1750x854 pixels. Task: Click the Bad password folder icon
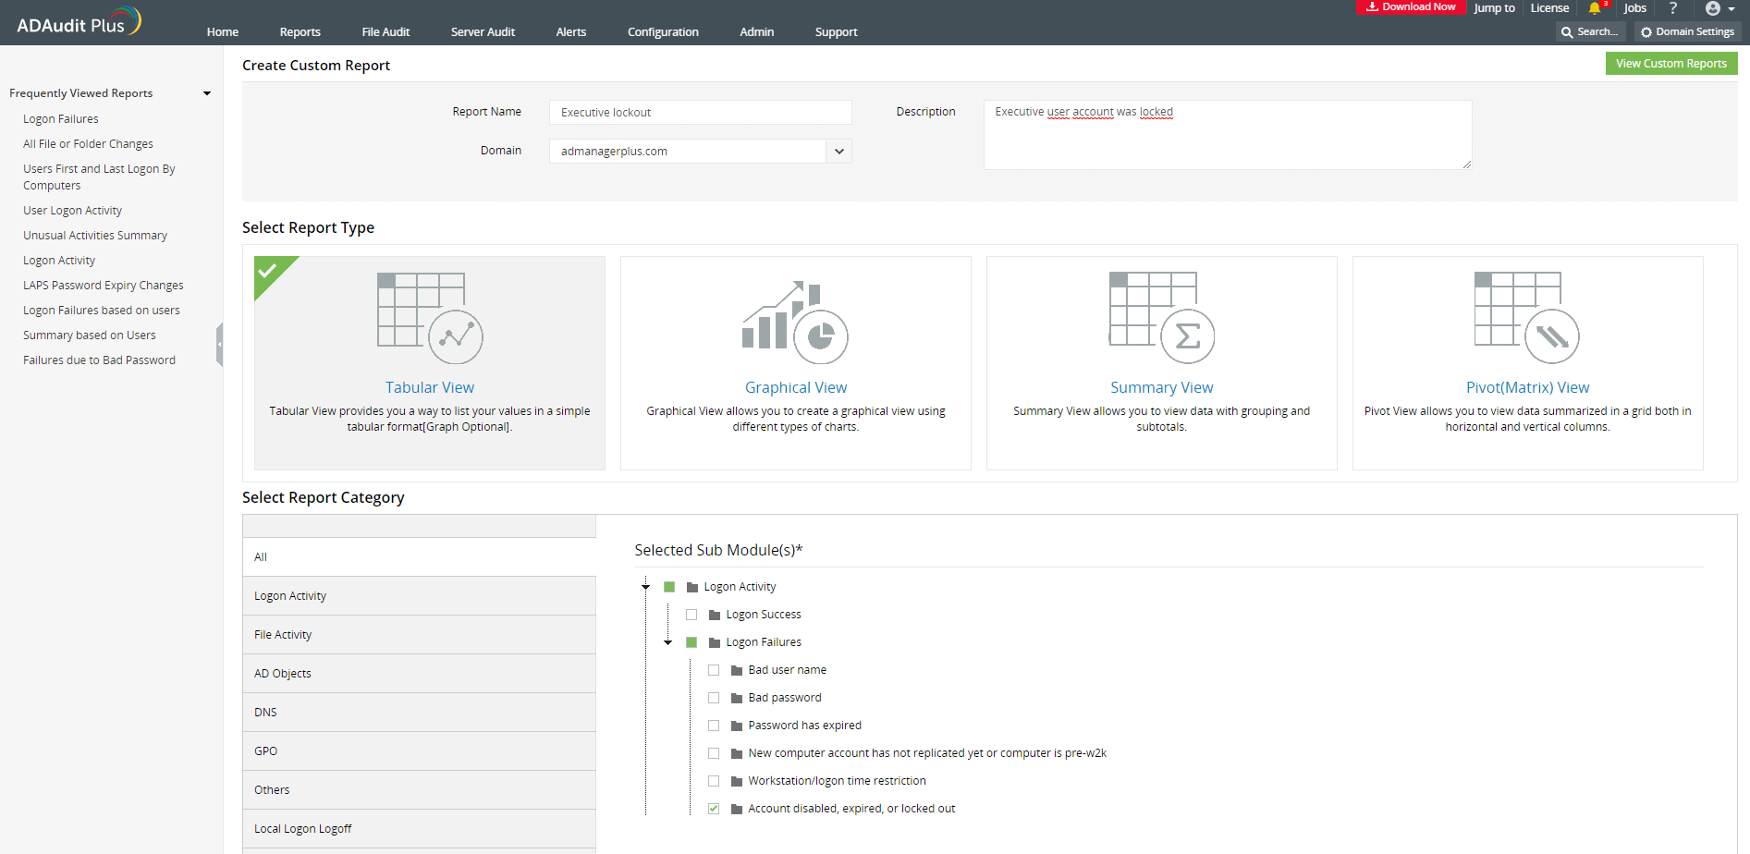(737, 698)
